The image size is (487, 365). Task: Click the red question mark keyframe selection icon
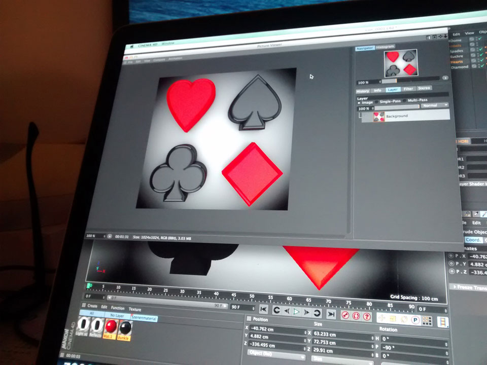click(x=367, y=317)
